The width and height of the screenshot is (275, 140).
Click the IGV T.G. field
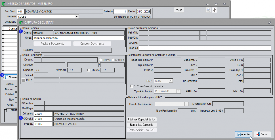tap(257, 91)
